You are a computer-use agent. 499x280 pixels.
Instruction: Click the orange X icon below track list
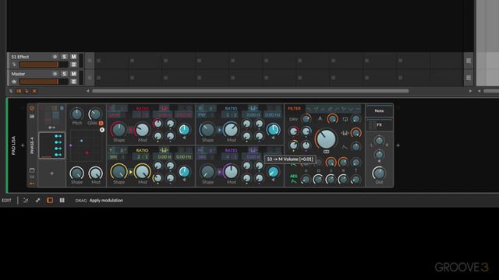click(34, 91)
